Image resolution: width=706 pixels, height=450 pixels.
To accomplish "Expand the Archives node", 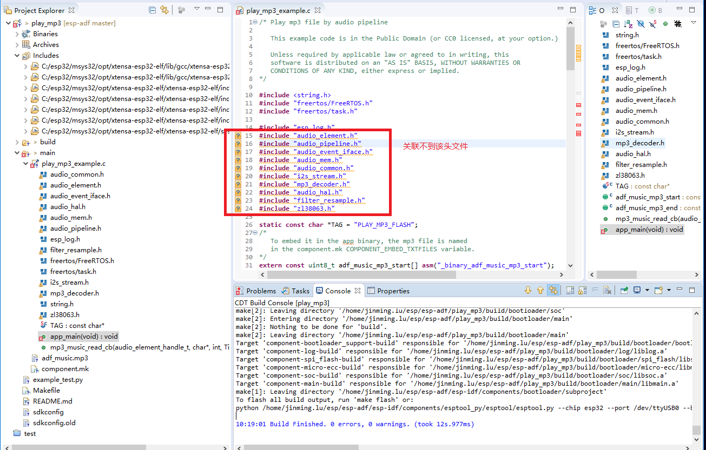I will [x=17, y=45].
